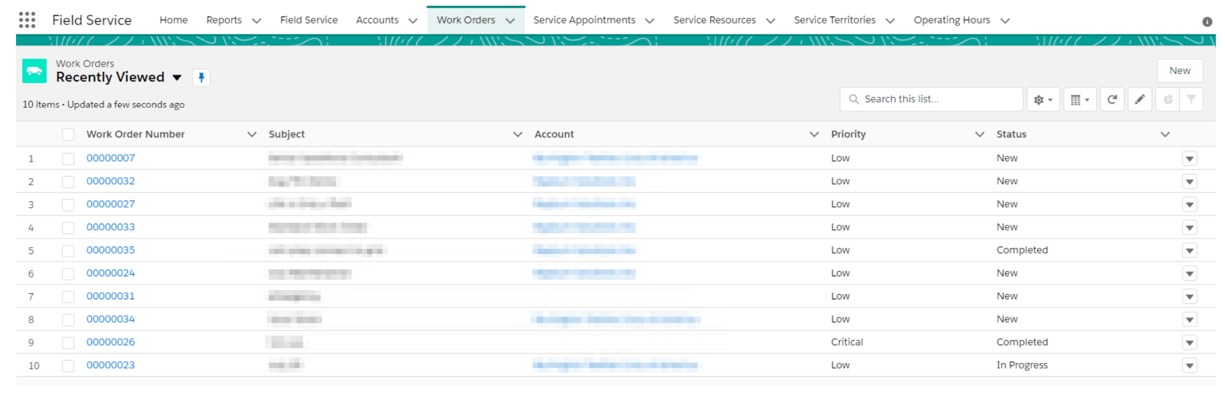The image size is (1225, 399).
Task: Click the pencil edit list icon
Action: pos(1140,100)
